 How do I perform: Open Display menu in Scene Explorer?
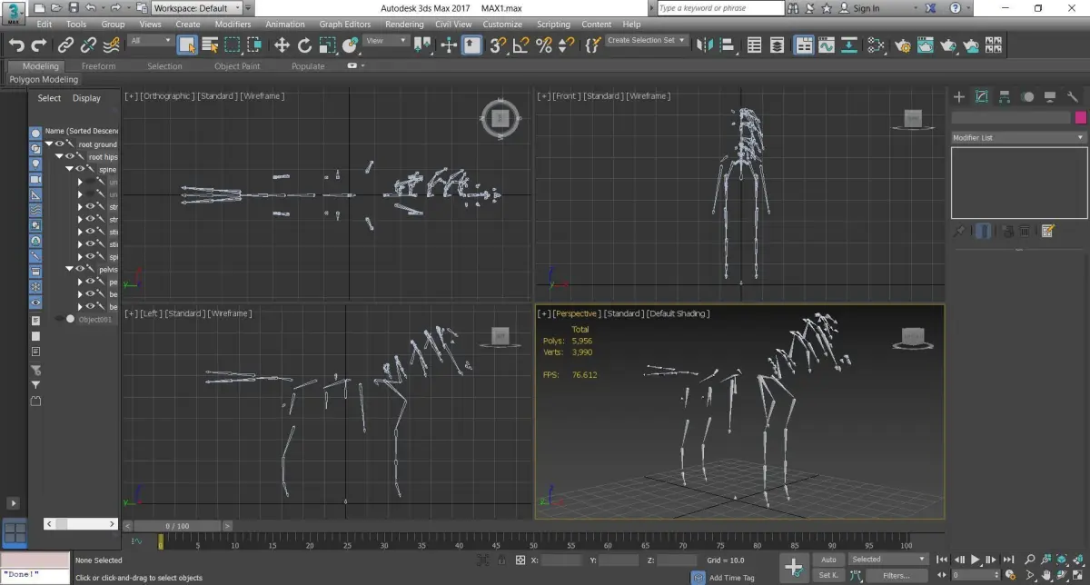click(86, 98)
